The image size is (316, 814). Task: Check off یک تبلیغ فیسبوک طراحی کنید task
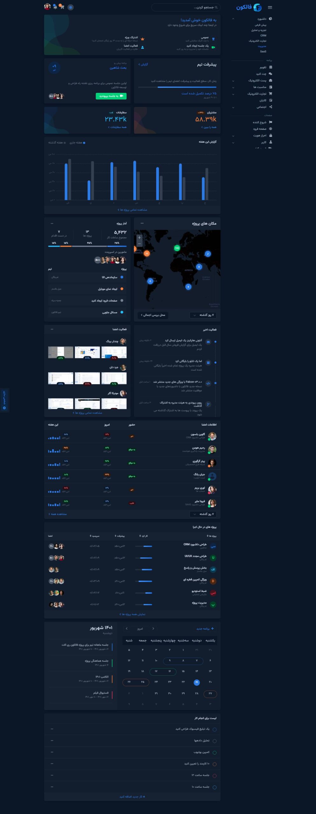(x=215, y=729)
